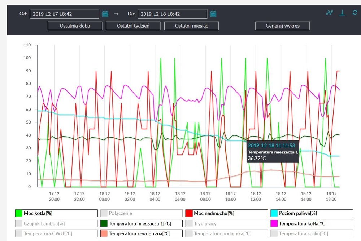Image resolution: width=361 pixels, height=241 pixels.
Task: Toggle Poziom paliwa[%] legend entry
Action: 312,213
